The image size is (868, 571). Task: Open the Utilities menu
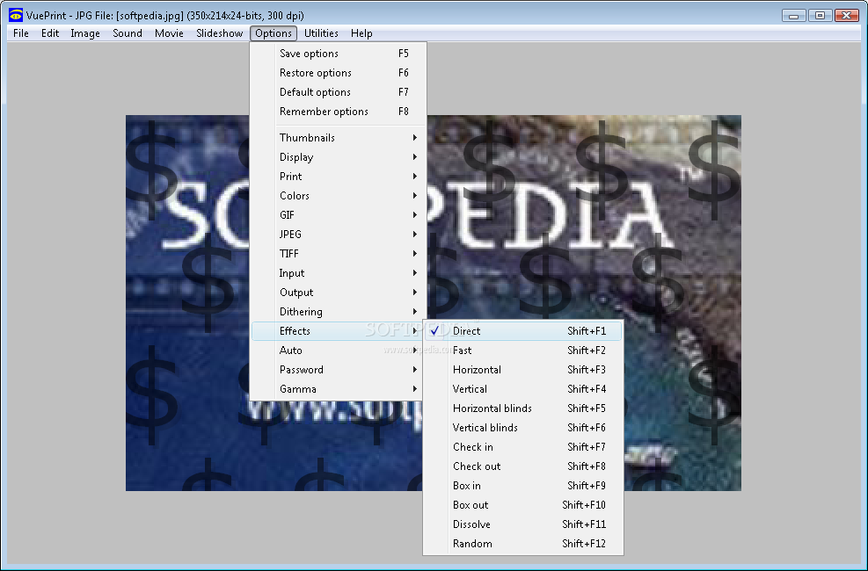pos(321,33)
